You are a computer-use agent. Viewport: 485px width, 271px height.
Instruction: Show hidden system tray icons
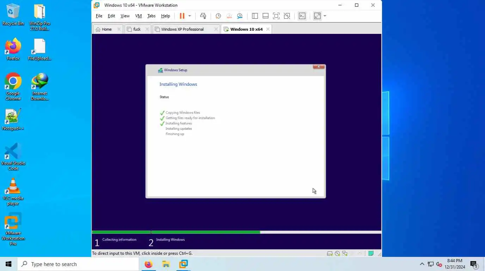(x=422, y=264)
